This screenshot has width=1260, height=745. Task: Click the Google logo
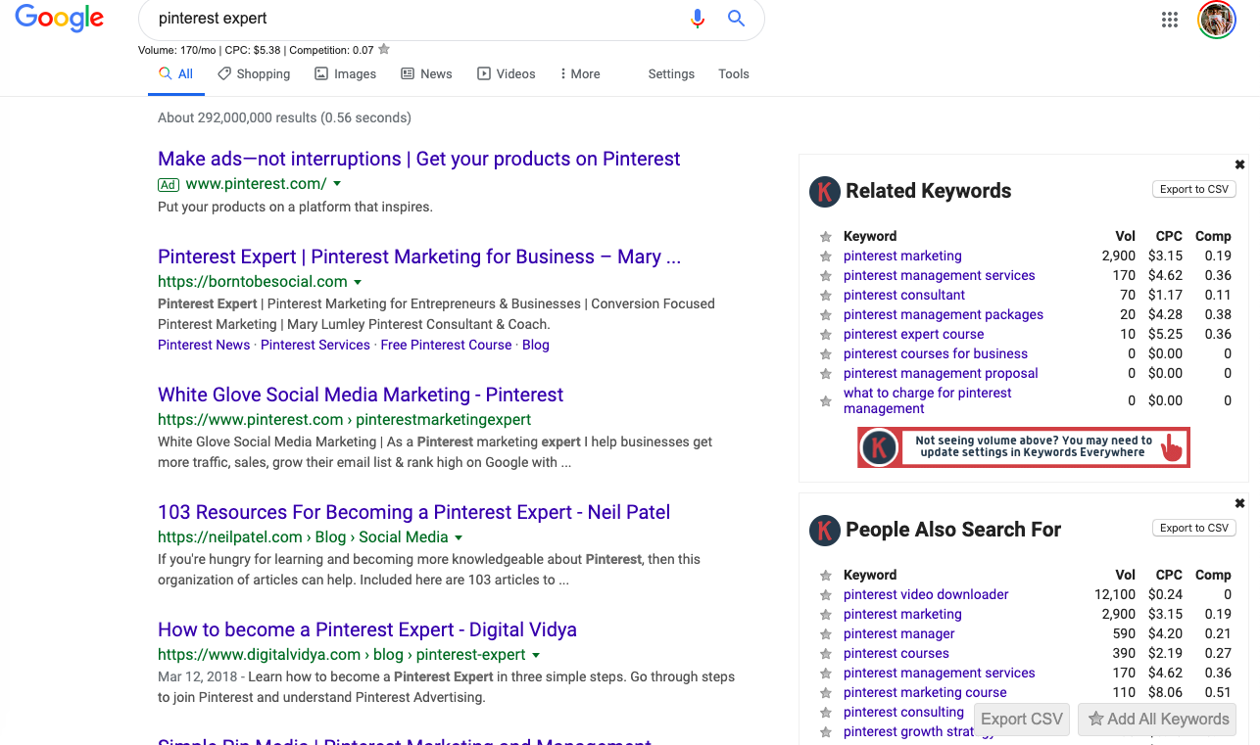(59, 19)
